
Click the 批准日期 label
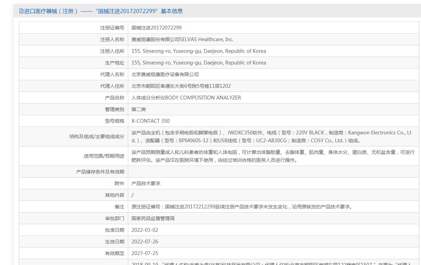pyautogui.click(x=115, y=230)
